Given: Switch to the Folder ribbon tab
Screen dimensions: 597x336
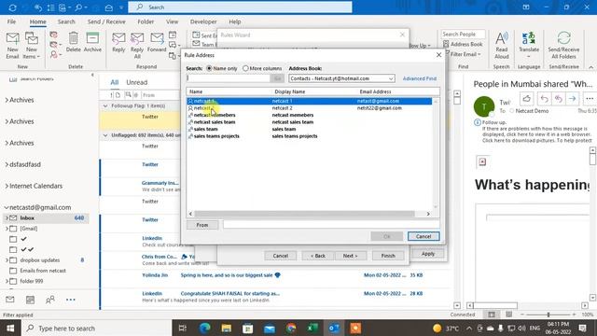Looking at the screenshot, I should (146, 21).
